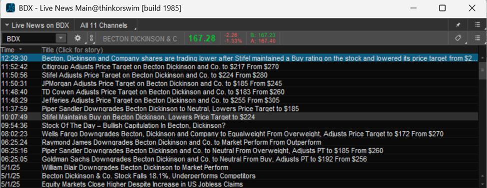487x188 pixels.
Task: Click the news list scrollbar thumb
Action: tap(483, 70)
